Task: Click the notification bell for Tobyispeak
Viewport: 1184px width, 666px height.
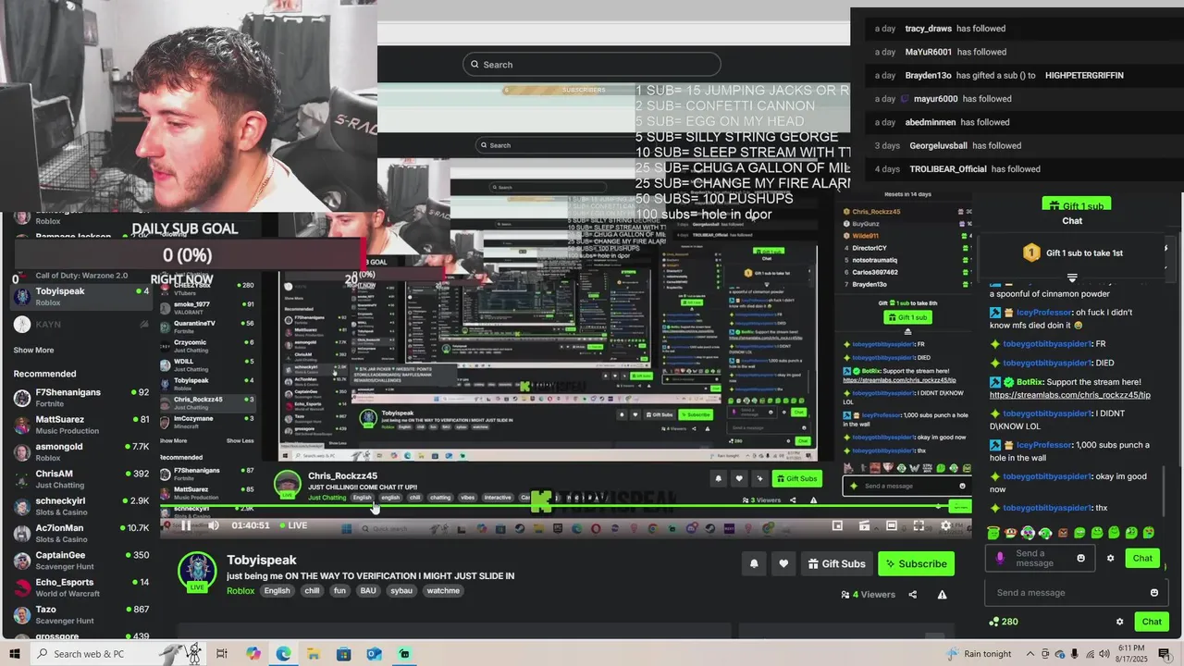Action: coord(754,563)
